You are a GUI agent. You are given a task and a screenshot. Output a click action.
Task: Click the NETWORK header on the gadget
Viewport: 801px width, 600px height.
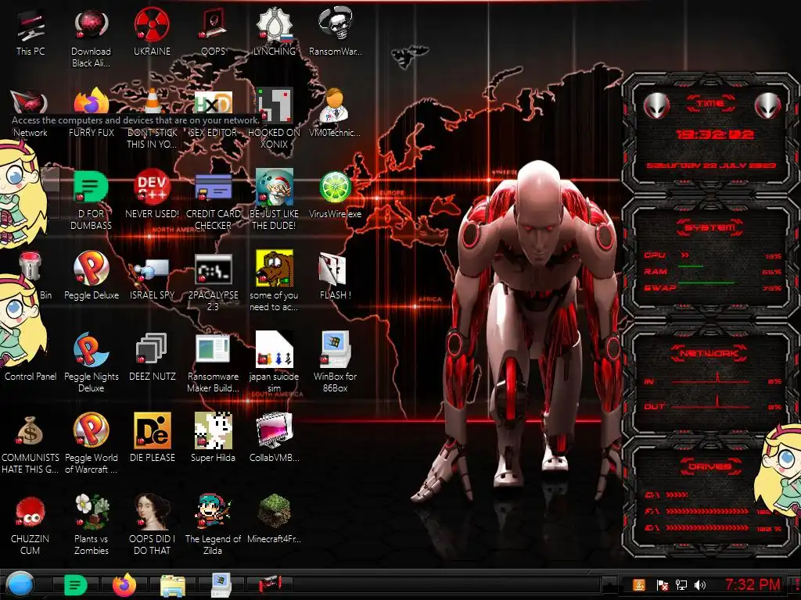point(710,353)
